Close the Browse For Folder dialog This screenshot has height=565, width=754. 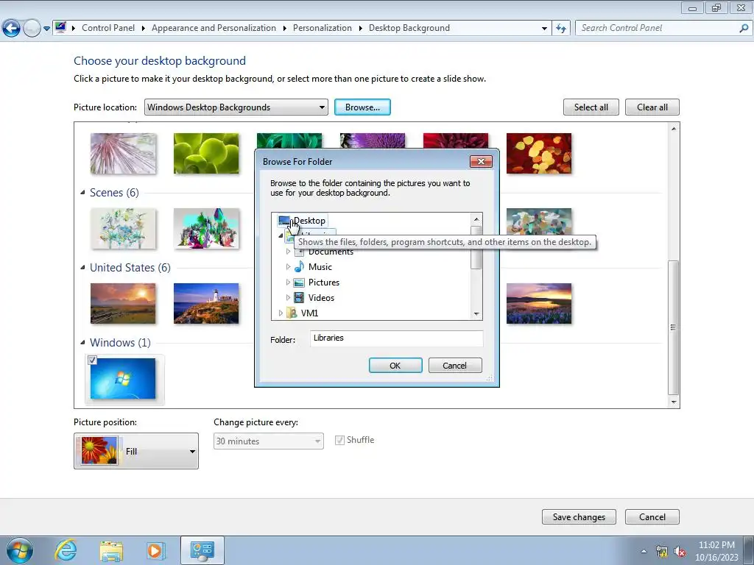click(x=481, y=161)
